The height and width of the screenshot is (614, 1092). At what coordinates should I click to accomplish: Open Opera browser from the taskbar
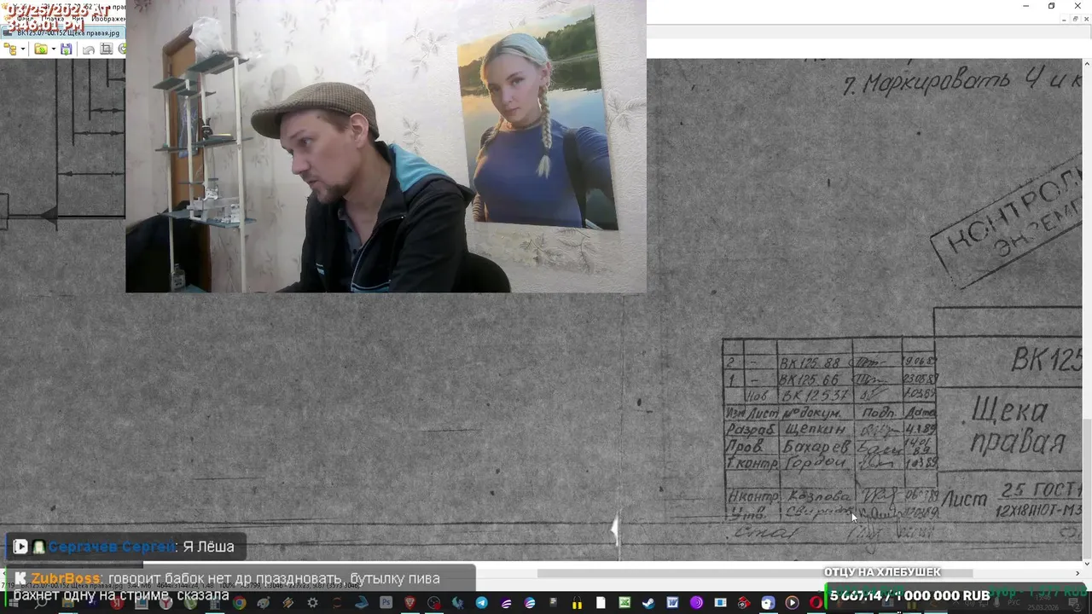[815, 603]
